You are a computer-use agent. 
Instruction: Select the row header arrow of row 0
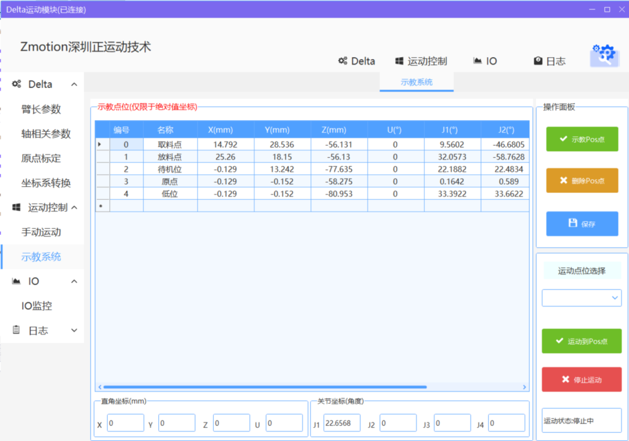tap(103, 144)
